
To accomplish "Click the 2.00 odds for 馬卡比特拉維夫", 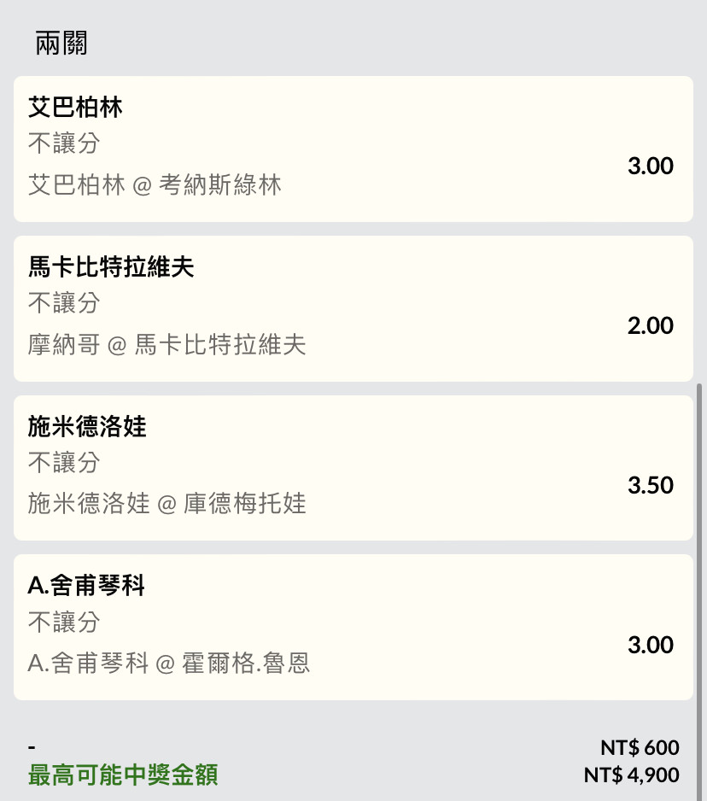I will (651, 325).
